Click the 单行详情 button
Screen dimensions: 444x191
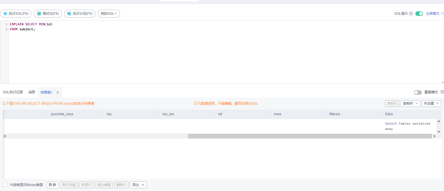point(69,185)
